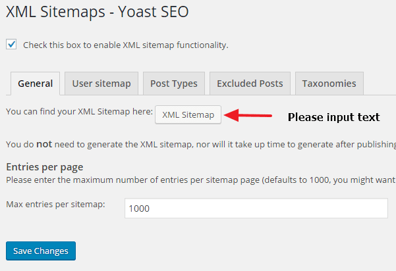
Task: Click the red arrow annotation
Action: click(x=248, y=116)
